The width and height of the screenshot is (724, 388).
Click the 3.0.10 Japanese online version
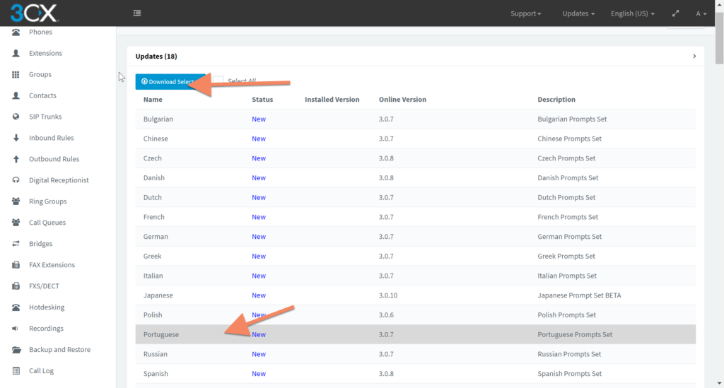coord(388,295)
